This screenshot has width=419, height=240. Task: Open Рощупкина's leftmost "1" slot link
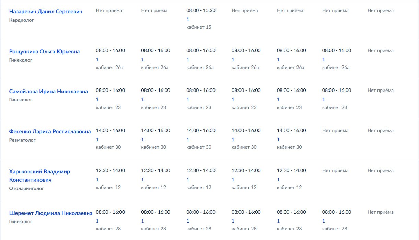(x=97, y=59)
